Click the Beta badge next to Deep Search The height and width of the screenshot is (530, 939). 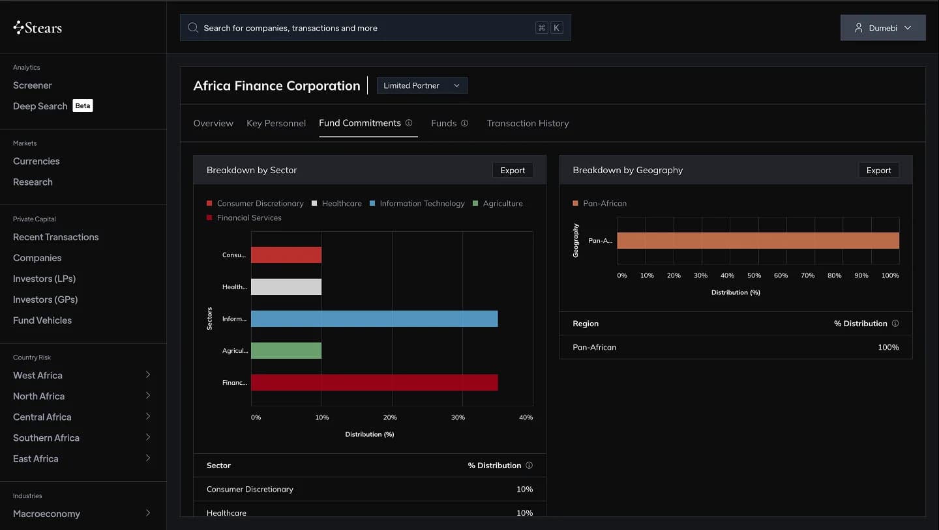[x=83, y=105]
